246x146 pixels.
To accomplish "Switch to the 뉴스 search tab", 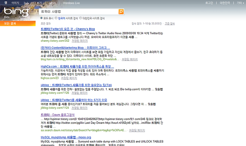I will (x=26, y=3).
